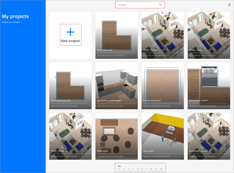Select the My project_june15 thumbnail
The width and height of the screenshot is (234, 173).
209,136
